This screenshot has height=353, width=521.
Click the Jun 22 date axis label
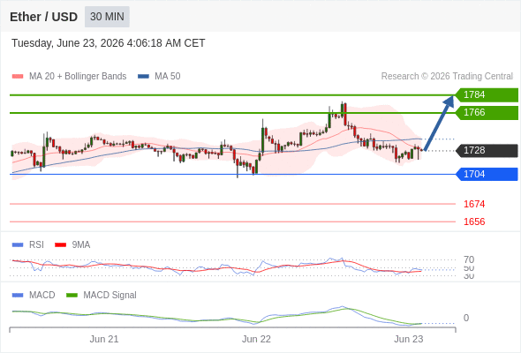point(256,339)
